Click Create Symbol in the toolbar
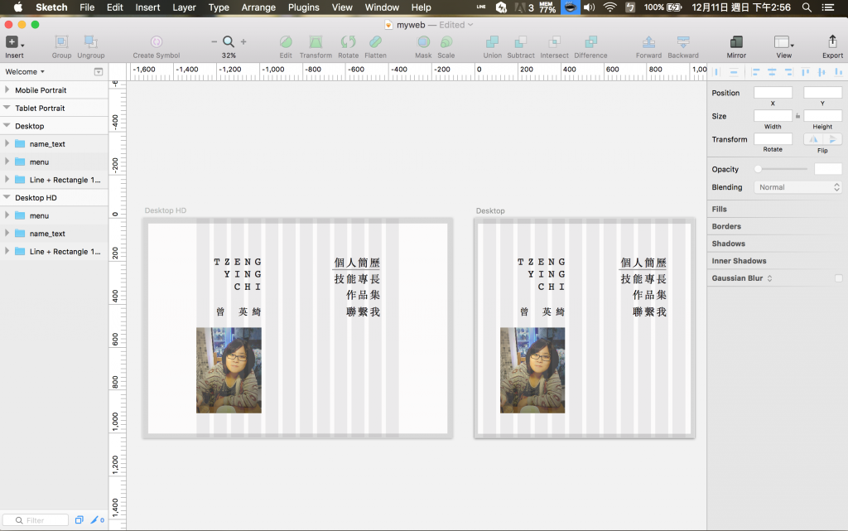The height and width of the screenshot is (531, 848). 157,42
